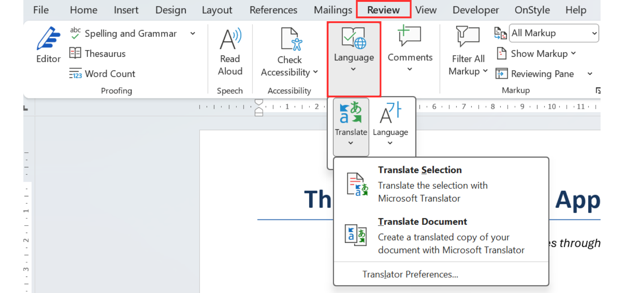Screen dimensions: 624x293
Task: Switch to the Home tab
Action: [84, 10]
